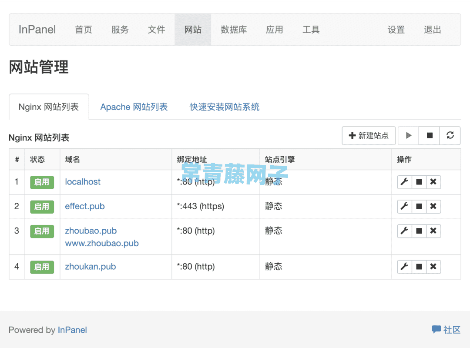Viewport: 470px width, 348px height.
Task: Toggle the 启用 badge on effect.pub
Action: coord(41,206)
